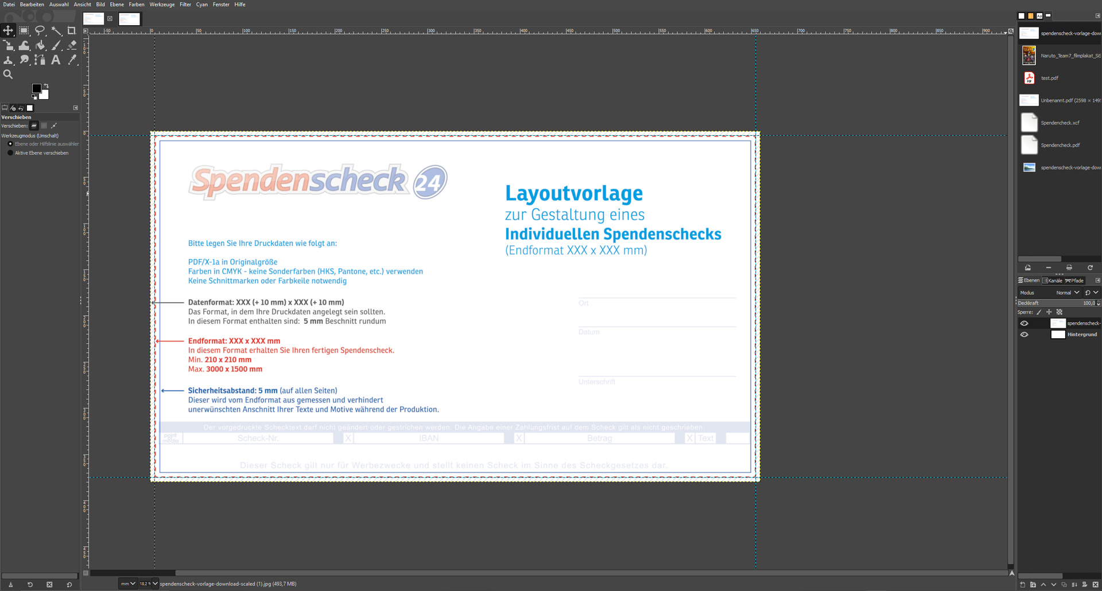This screenshot has height=591, width=1102.
Task: Open layers panel configuration menu
Action: click(1097, 280)
